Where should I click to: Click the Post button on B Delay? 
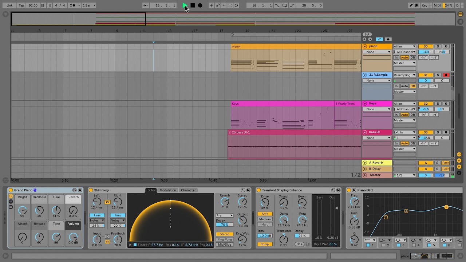(446, 169)
